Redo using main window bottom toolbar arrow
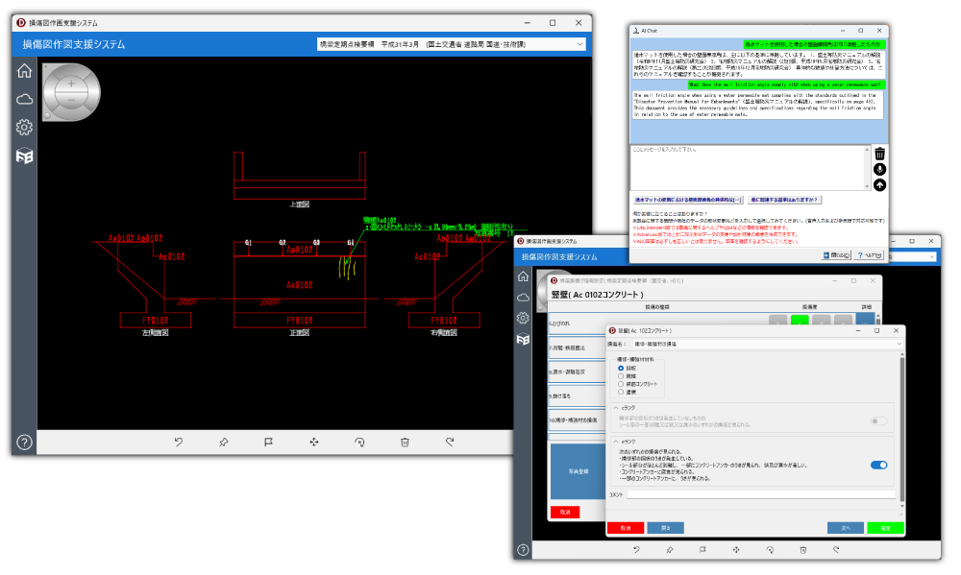The image size is (961, 575). [x=450, y=442]
